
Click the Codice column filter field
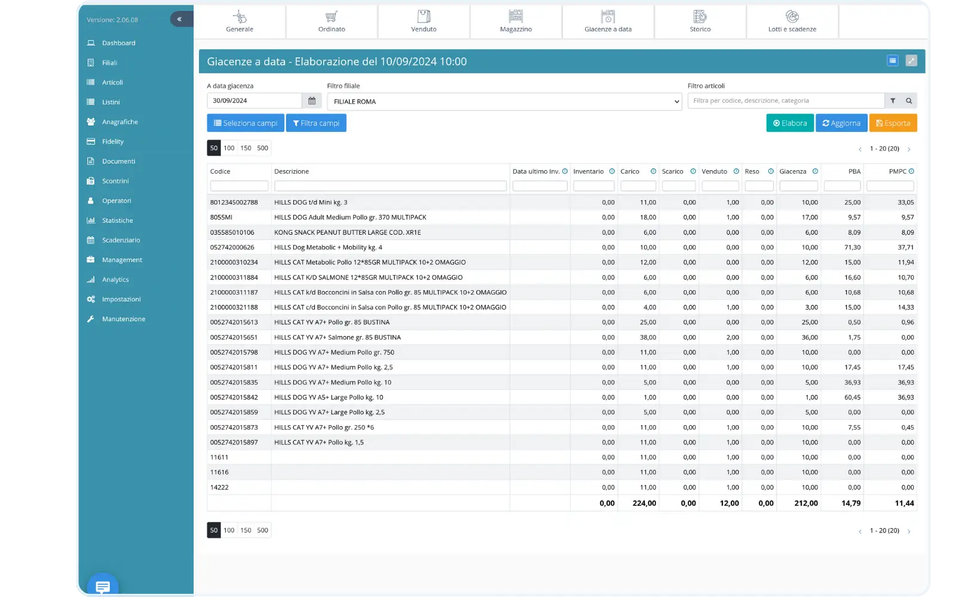coord(239,186)
